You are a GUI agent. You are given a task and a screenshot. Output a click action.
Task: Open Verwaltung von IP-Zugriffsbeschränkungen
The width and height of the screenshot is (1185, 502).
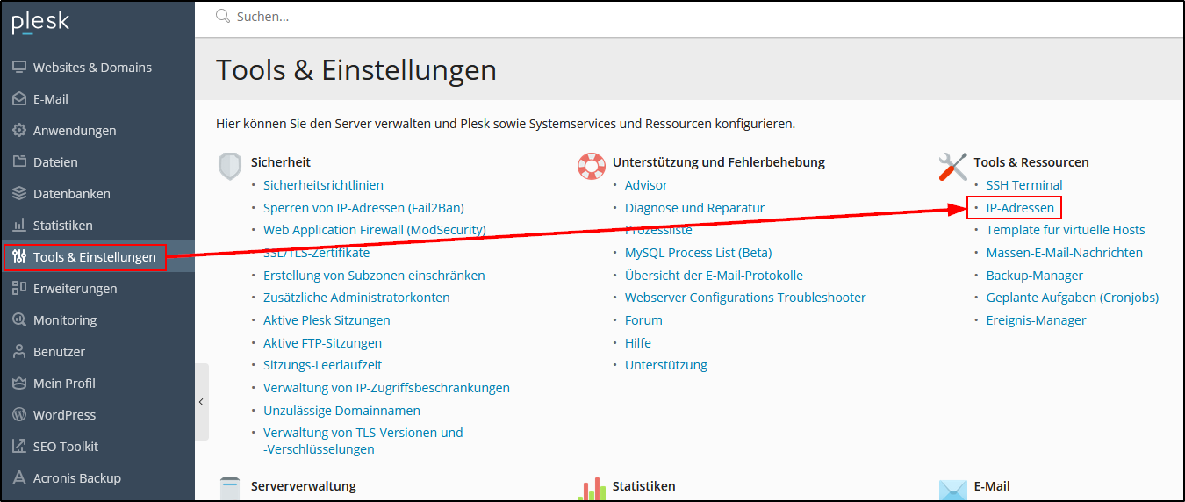click(x=386, y=388)
